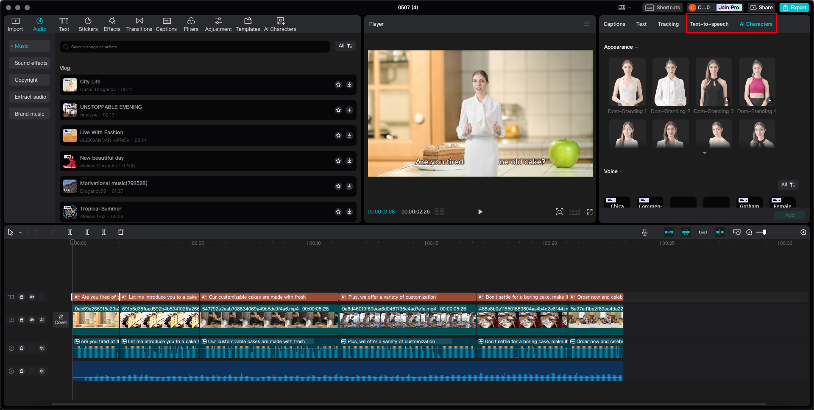The height and width of the screenshot is (410, 814).
Task: Select Sound effects category
Action: (x=31, y=63)
